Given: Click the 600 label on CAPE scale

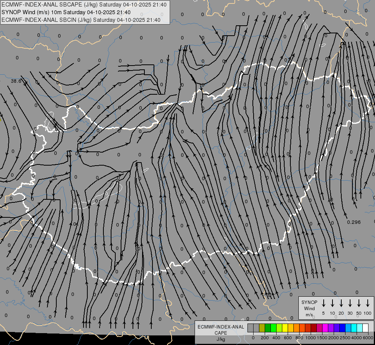Looking at the screenshot, I should [x=288, y=338].
